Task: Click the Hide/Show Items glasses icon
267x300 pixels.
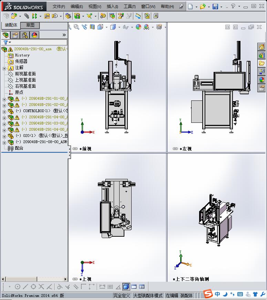Action: pos(126,27)
